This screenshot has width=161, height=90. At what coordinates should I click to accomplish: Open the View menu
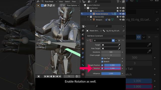[61, 1]
